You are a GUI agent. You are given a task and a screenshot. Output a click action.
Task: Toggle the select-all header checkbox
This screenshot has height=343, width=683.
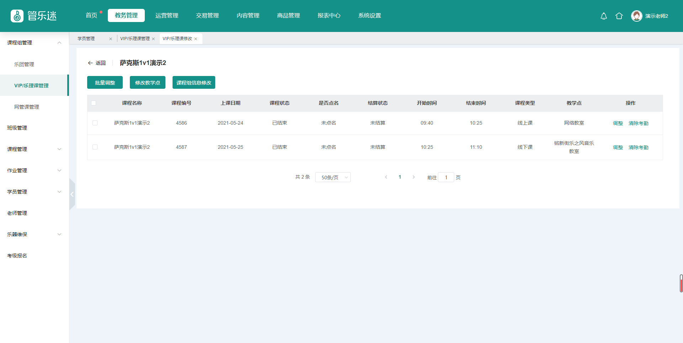pyautogui.click(x=94, y=103)
